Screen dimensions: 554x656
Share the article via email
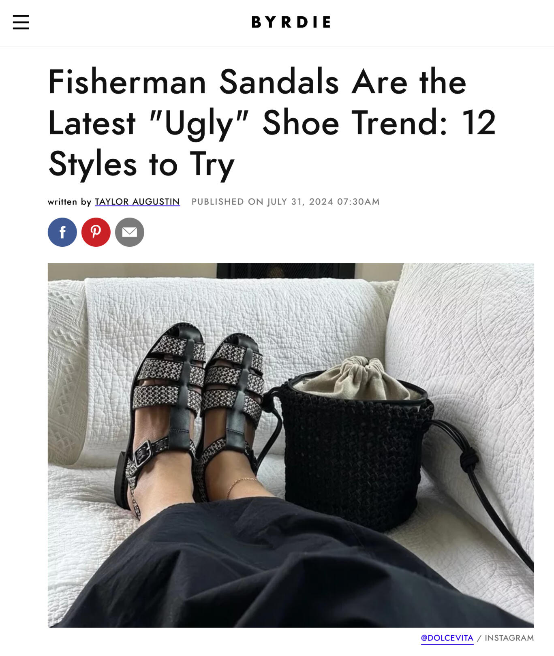tap(130, 232)
